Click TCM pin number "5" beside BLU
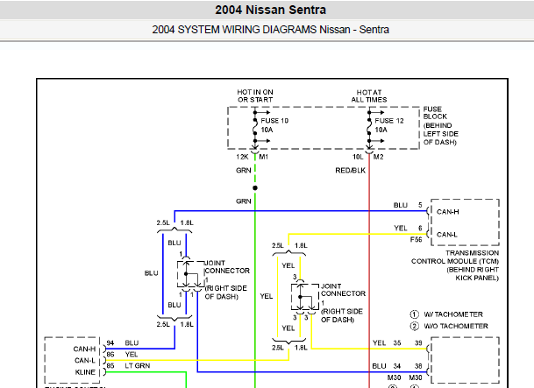 [420, 205]
